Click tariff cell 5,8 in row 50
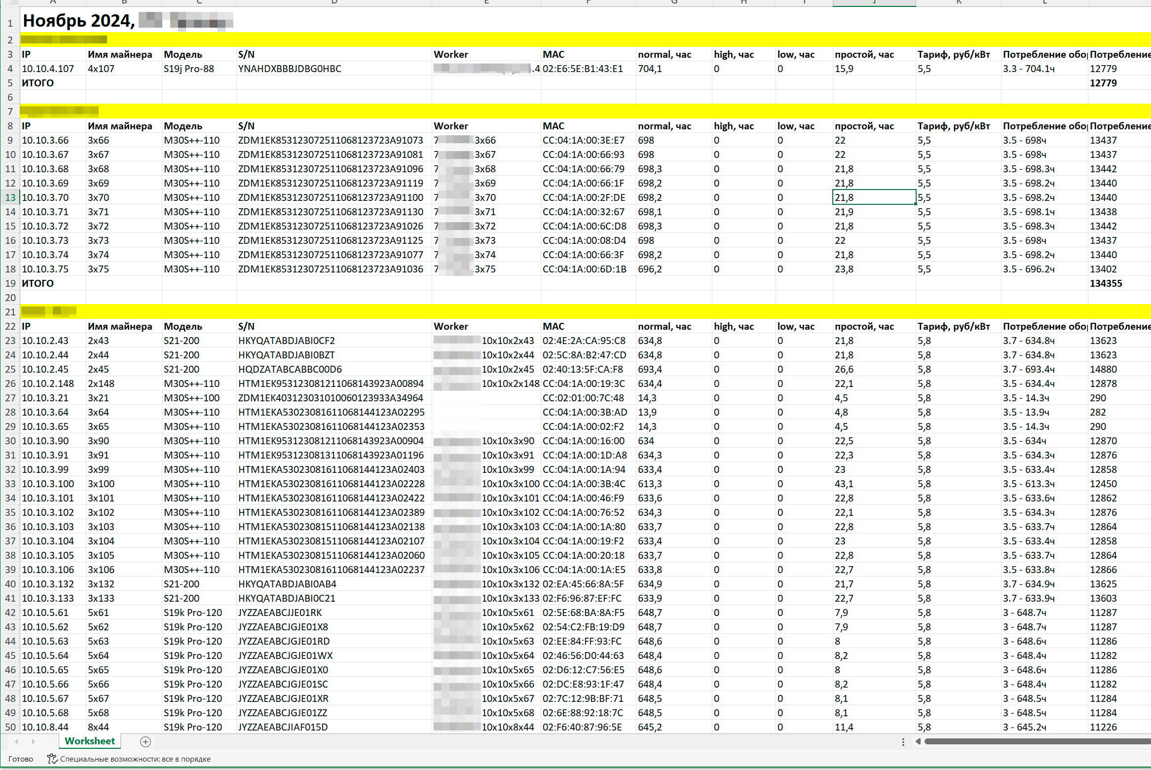Viewport: 1151px width, 770px height. tap(958, 727)
